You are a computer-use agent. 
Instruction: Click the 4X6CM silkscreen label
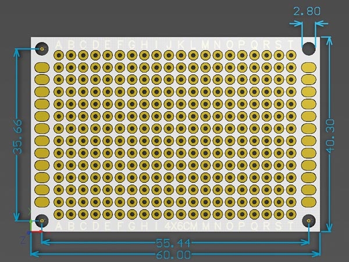(181, 226)
